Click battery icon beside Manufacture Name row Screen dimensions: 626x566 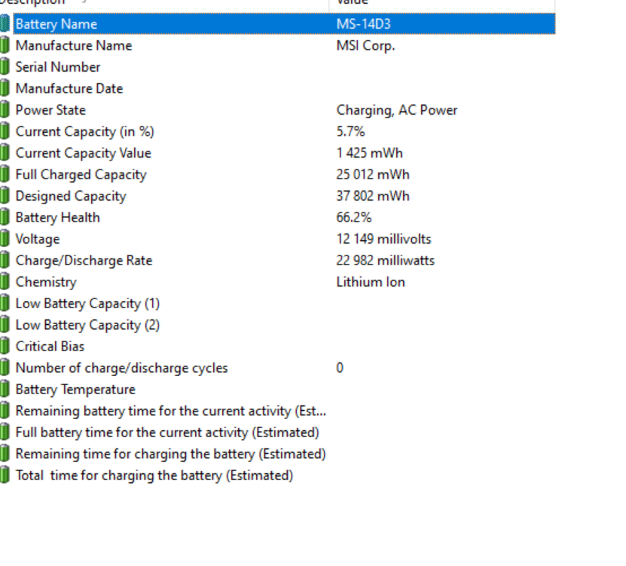pyautogui.click(x=5, y=45)
